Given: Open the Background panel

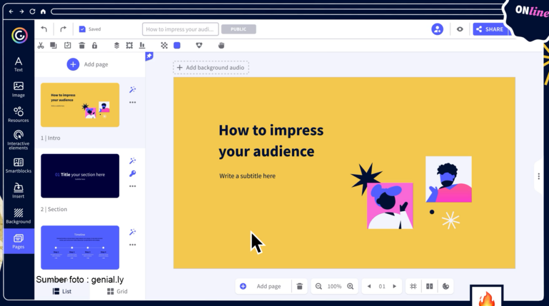Looking at the screenshot, I should (18, 216).
